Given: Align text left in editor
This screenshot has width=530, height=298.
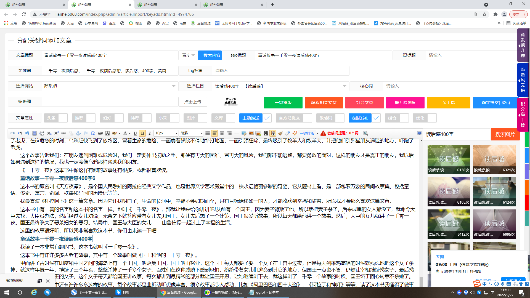Looking at the screenshot, I should pyautogui.click(x=214, y=133).
